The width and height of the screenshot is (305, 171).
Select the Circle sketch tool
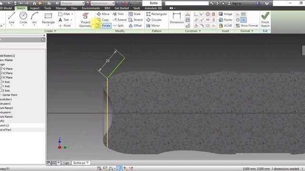coord(23,18)
